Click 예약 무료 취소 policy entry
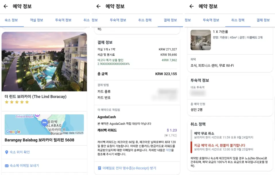 [x=224, y=135]
